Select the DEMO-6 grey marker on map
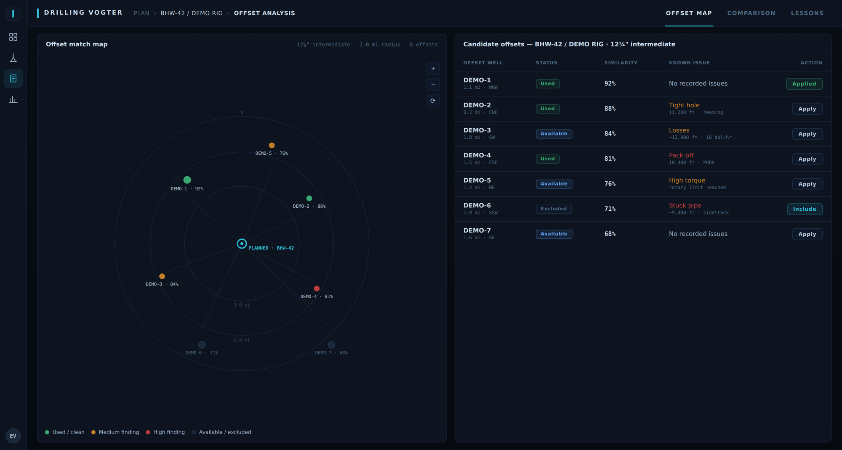Screen dimensions: 842x450 [x=202, y=345]
